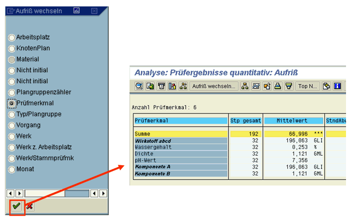Select the Komponente B row
348x224 pixels.
click(181, 174)
